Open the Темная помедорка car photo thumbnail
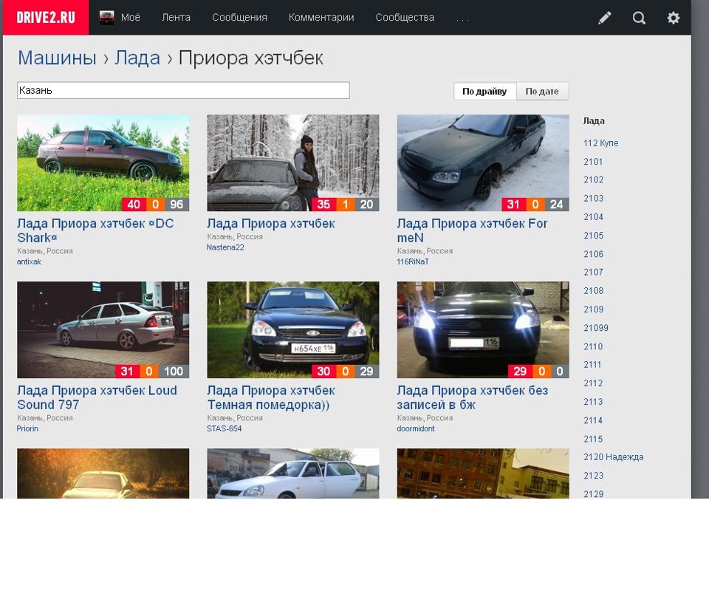 292,329
